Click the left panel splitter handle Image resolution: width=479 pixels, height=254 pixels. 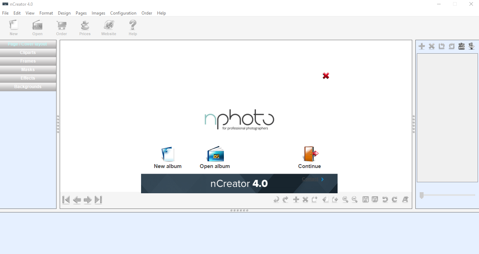click(x=58, y=124)
